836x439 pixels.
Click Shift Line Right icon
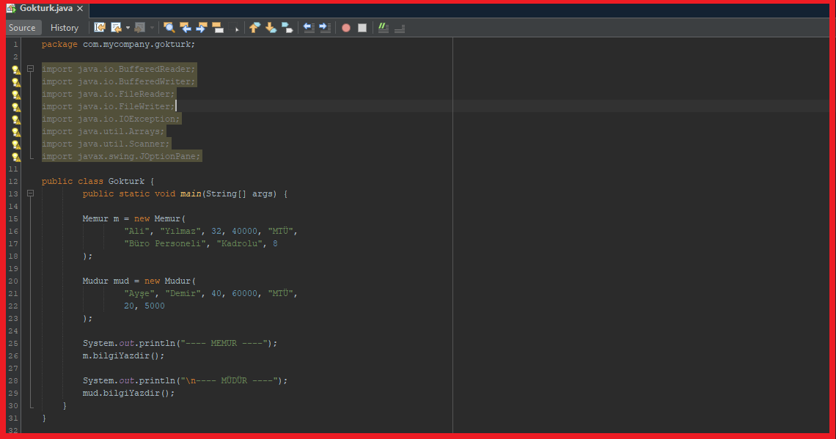(325, 28)
